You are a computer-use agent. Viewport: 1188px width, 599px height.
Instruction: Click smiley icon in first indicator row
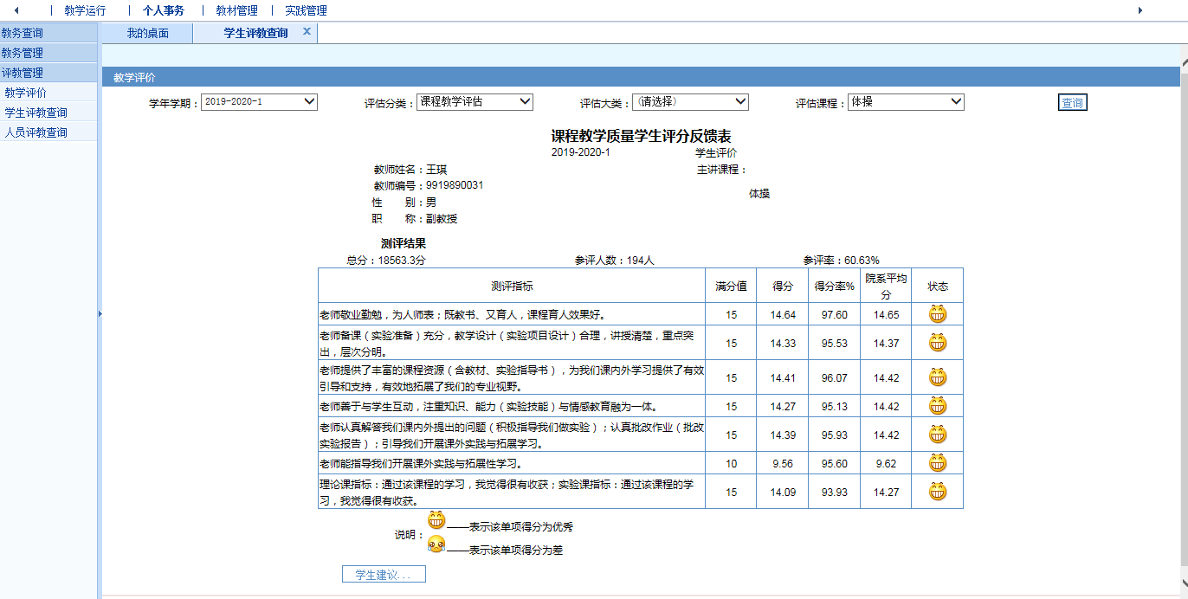click(x=937, y=314)
